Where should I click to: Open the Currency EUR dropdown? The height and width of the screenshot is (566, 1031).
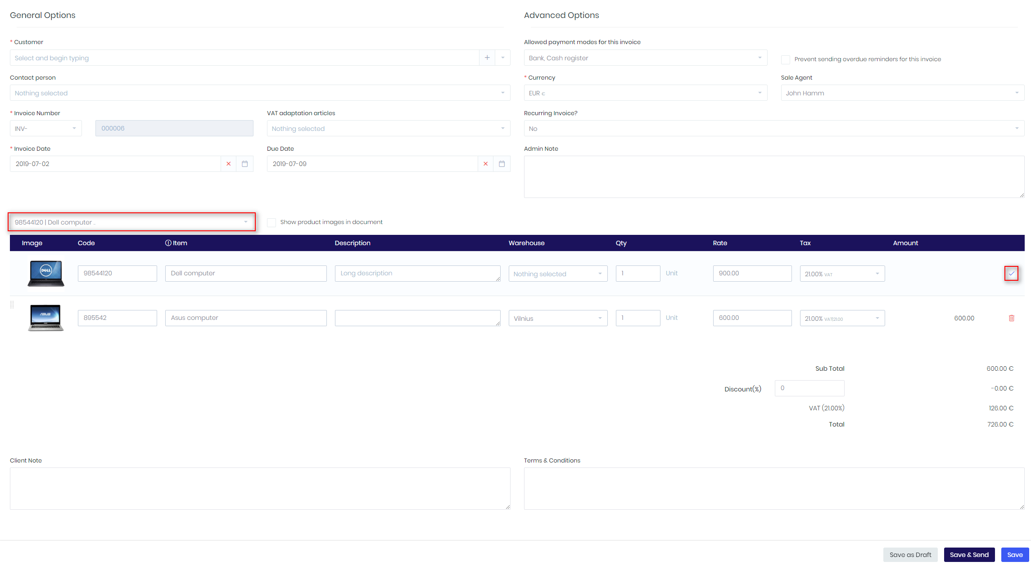pyautogui.click(x=645, y=93)
